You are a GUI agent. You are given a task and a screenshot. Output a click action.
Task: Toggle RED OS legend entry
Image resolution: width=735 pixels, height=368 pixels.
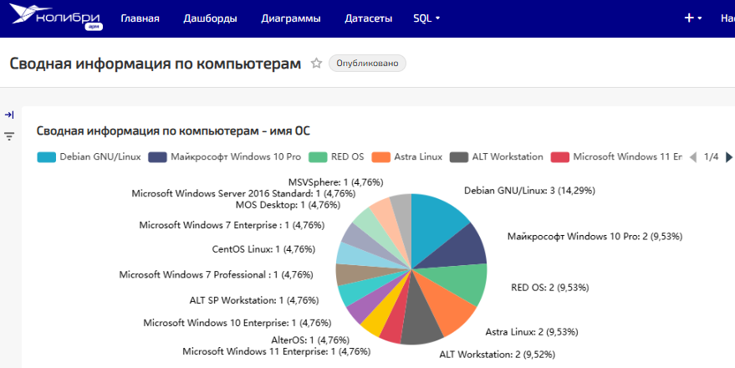tap(336, 157)
